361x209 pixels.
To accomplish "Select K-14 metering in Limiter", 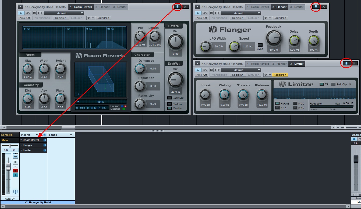I will coord(277,108).
